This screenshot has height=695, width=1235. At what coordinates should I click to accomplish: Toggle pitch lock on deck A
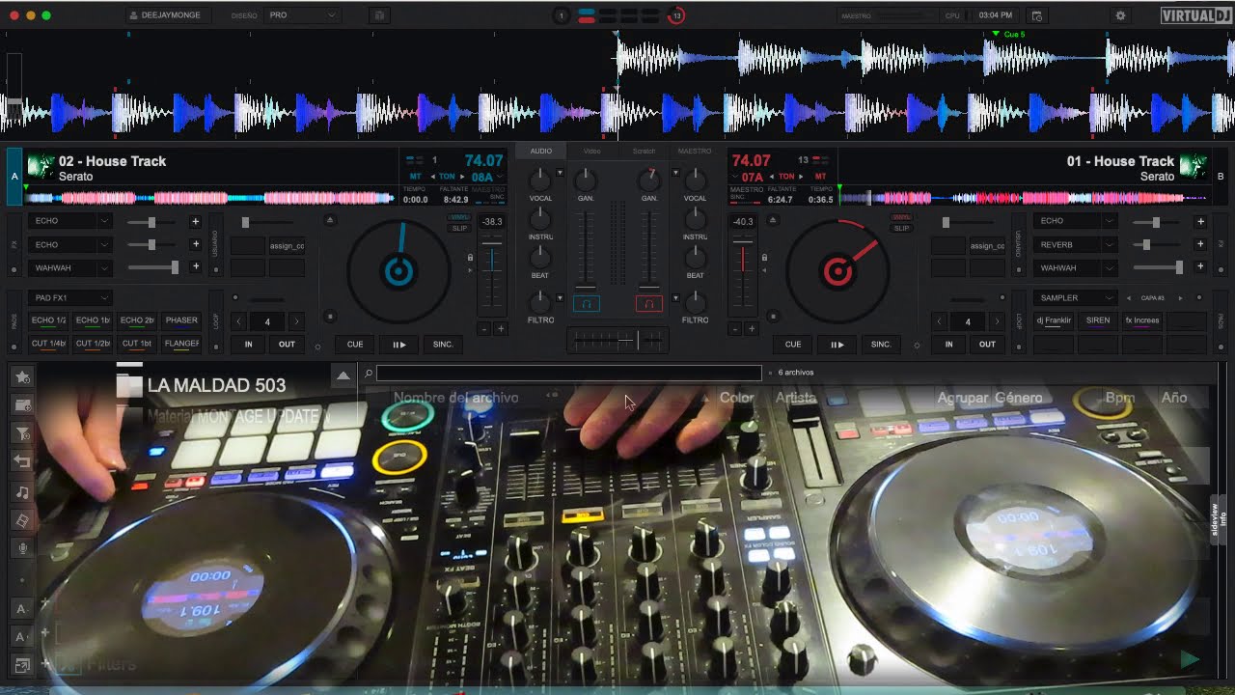pyautogui.click(x=471, y=258)
